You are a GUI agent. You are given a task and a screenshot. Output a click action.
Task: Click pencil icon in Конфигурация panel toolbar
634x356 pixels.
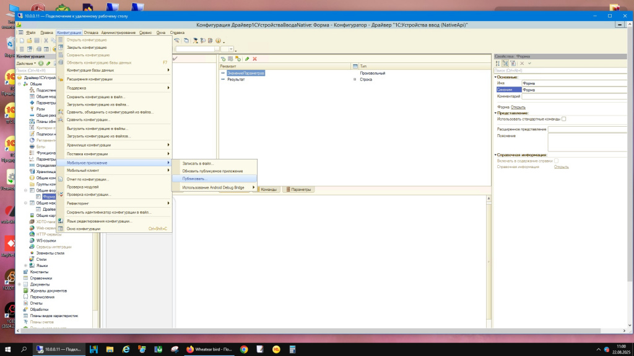coord(48,64)
